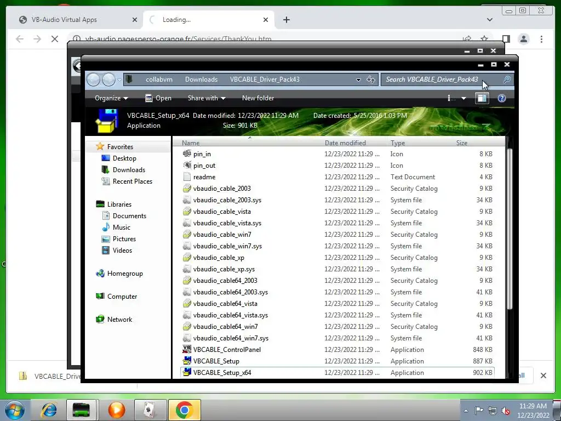This screenshot has height=421, width=561.
Task: Open Chrome three-dot menu
Action: click(541, 39)
